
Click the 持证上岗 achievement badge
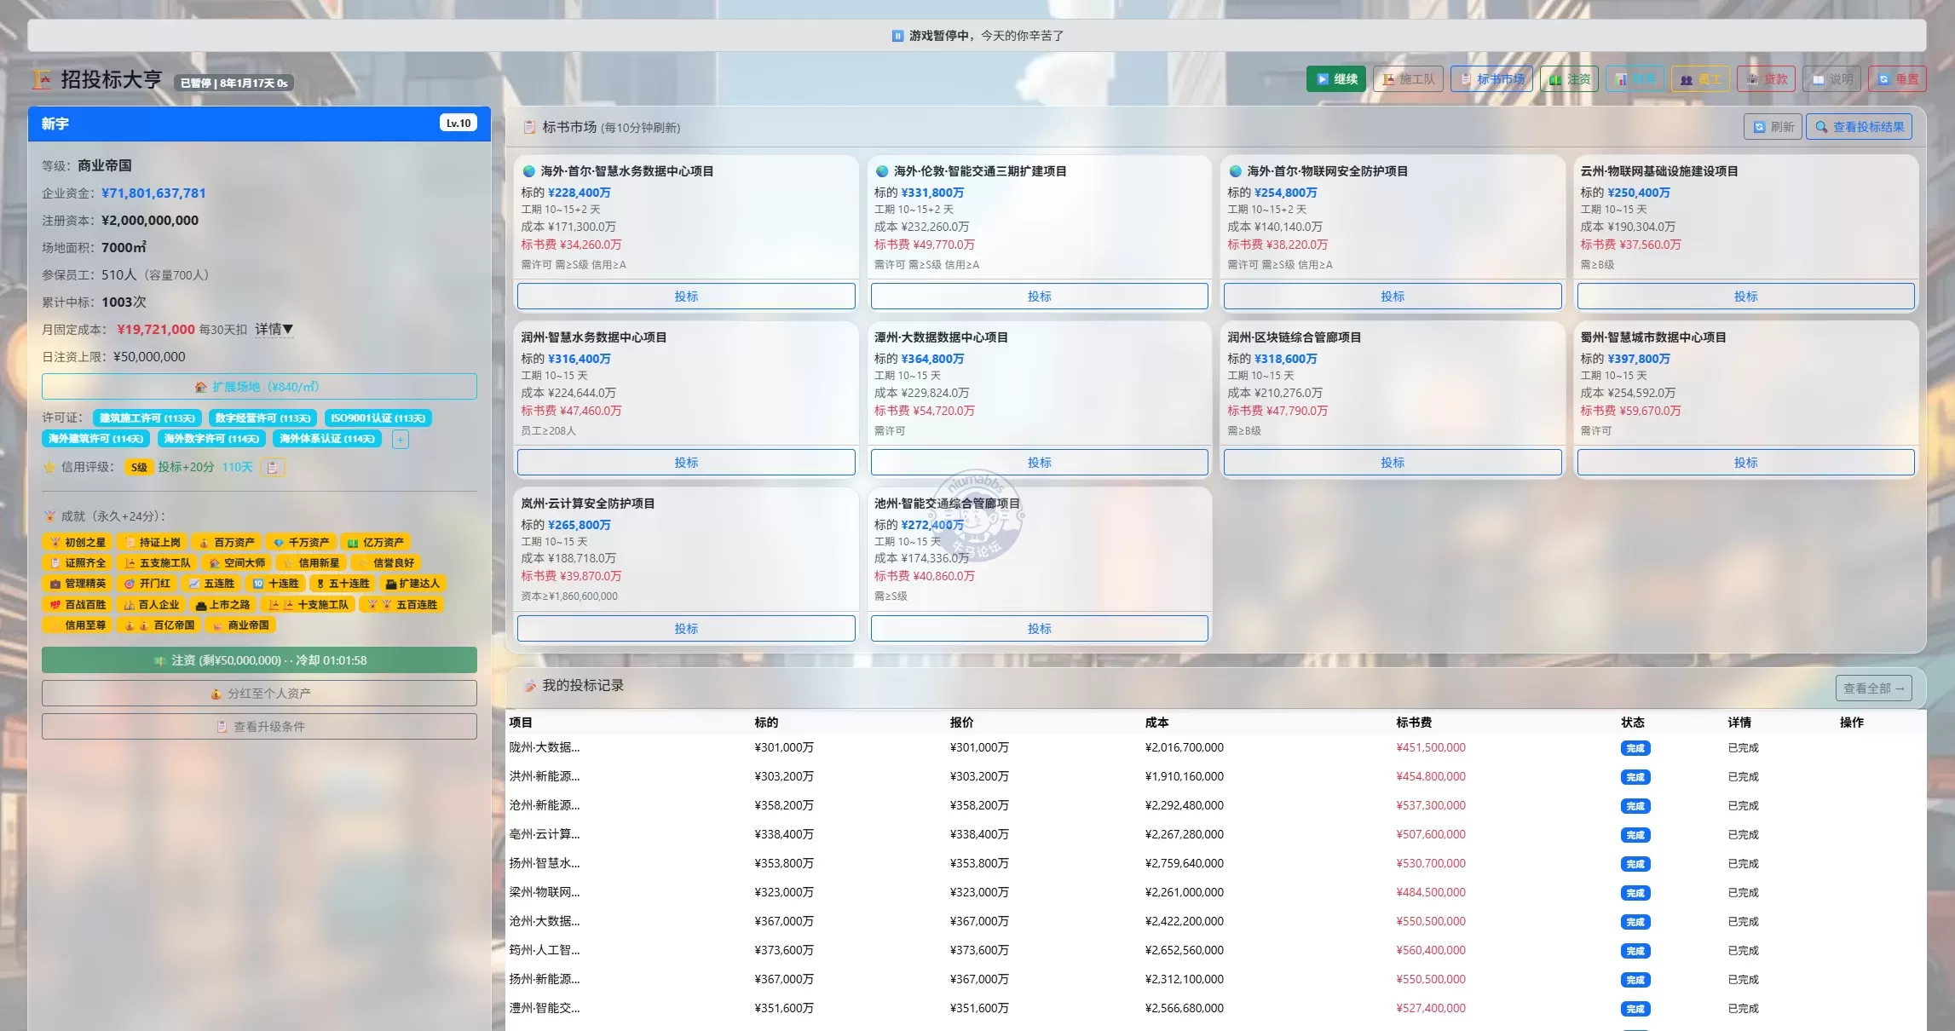click(152, 542)
